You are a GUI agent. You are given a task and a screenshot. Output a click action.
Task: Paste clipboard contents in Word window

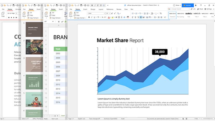71,14
